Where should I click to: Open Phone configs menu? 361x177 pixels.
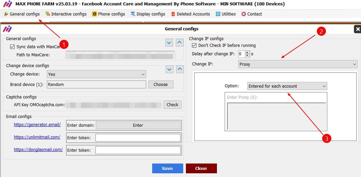coord(108,14)
